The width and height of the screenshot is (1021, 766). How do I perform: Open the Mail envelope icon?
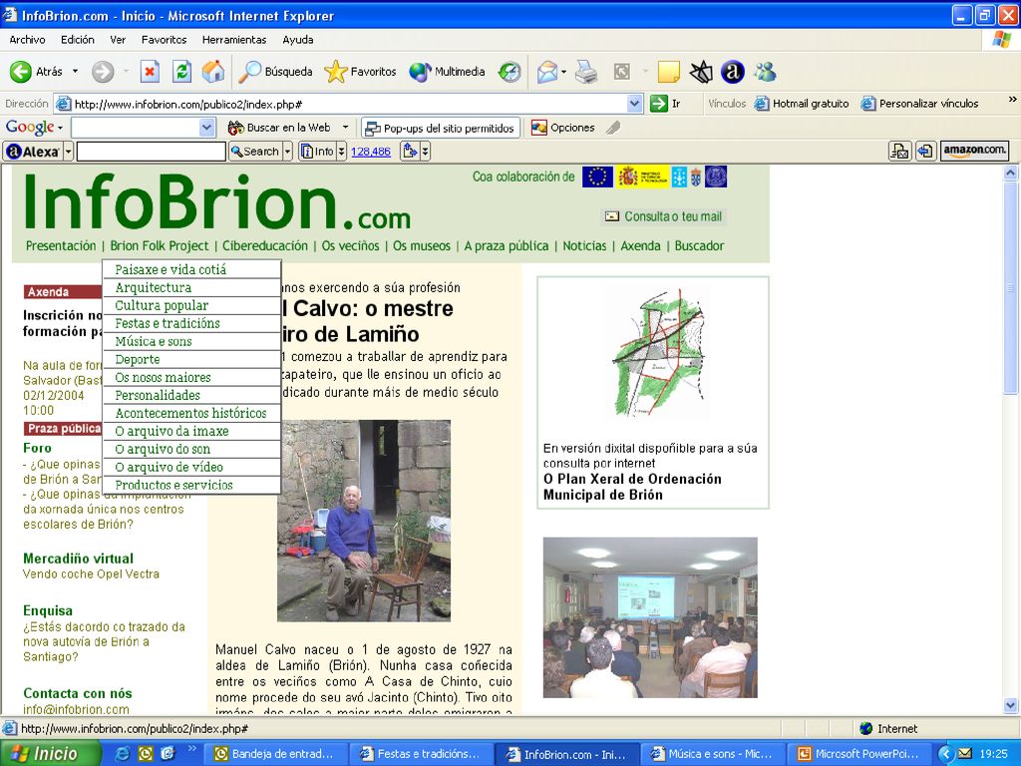[x=547, y=72]
